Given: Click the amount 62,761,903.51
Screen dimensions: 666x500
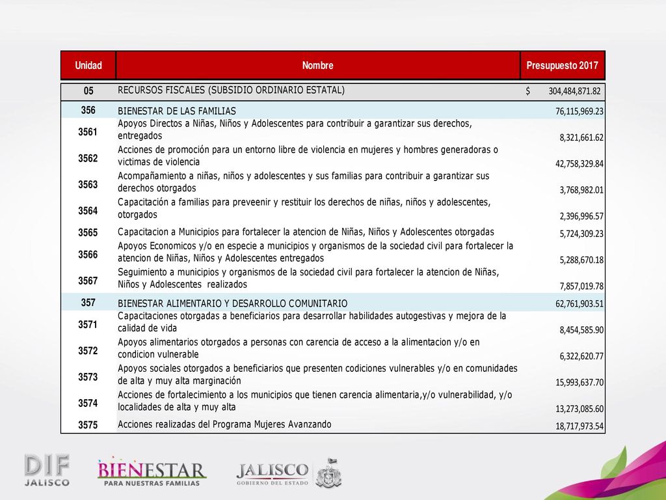Looking at the screenshot, I should tap(579, 303).
